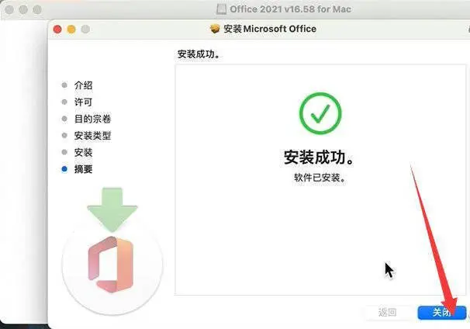Click the greyed-out 返回 button
This screenshot has width=470, height=329.
(x=387, y=313)
